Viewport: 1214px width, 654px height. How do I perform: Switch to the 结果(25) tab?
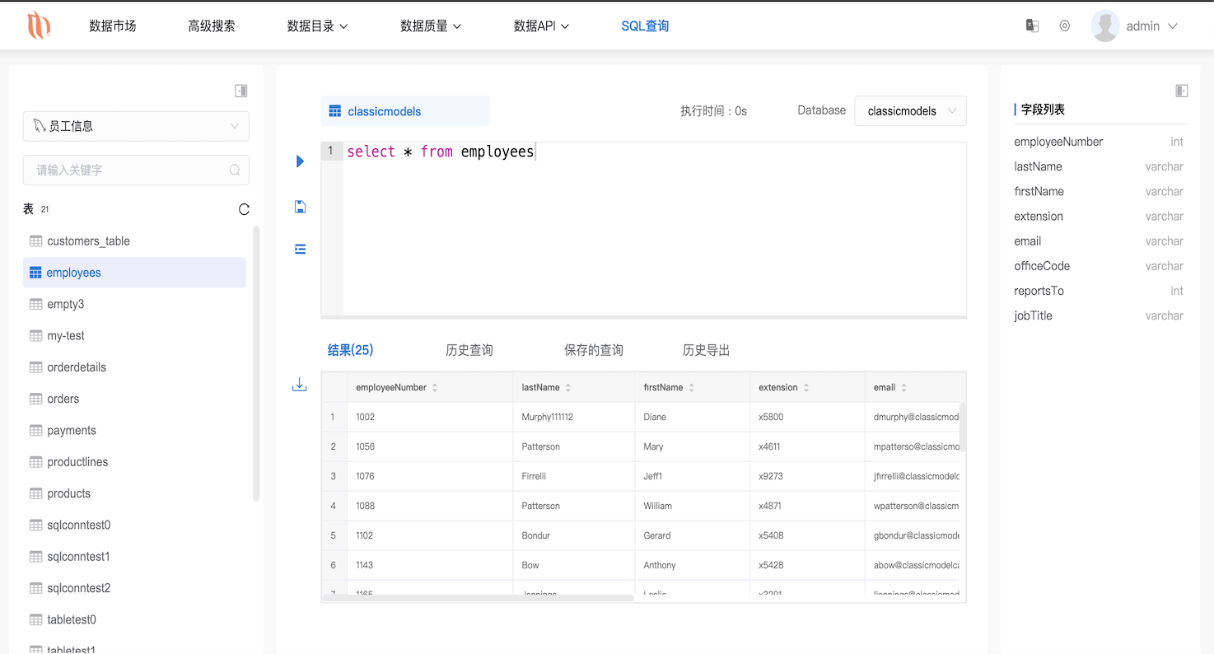[x=350, y=350]
